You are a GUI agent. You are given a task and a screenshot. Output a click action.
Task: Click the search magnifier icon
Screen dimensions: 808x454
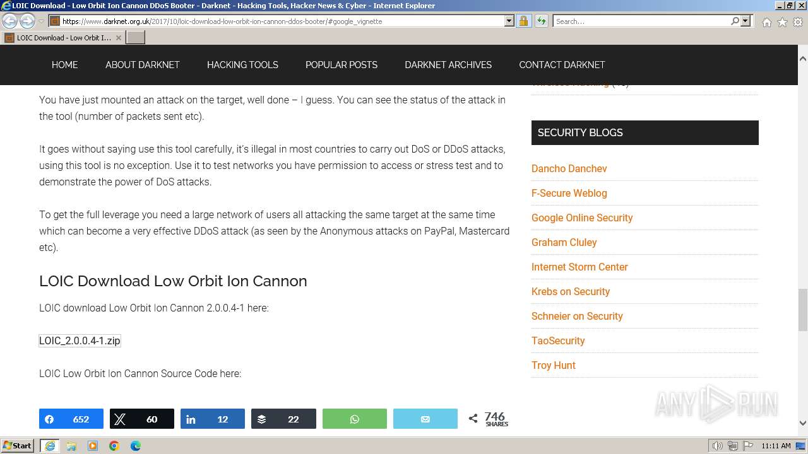[735, 21]
